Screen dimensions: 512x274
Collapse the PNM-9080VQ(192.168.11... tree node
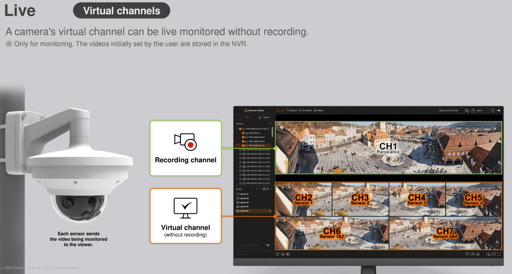[x=237, y=129]
